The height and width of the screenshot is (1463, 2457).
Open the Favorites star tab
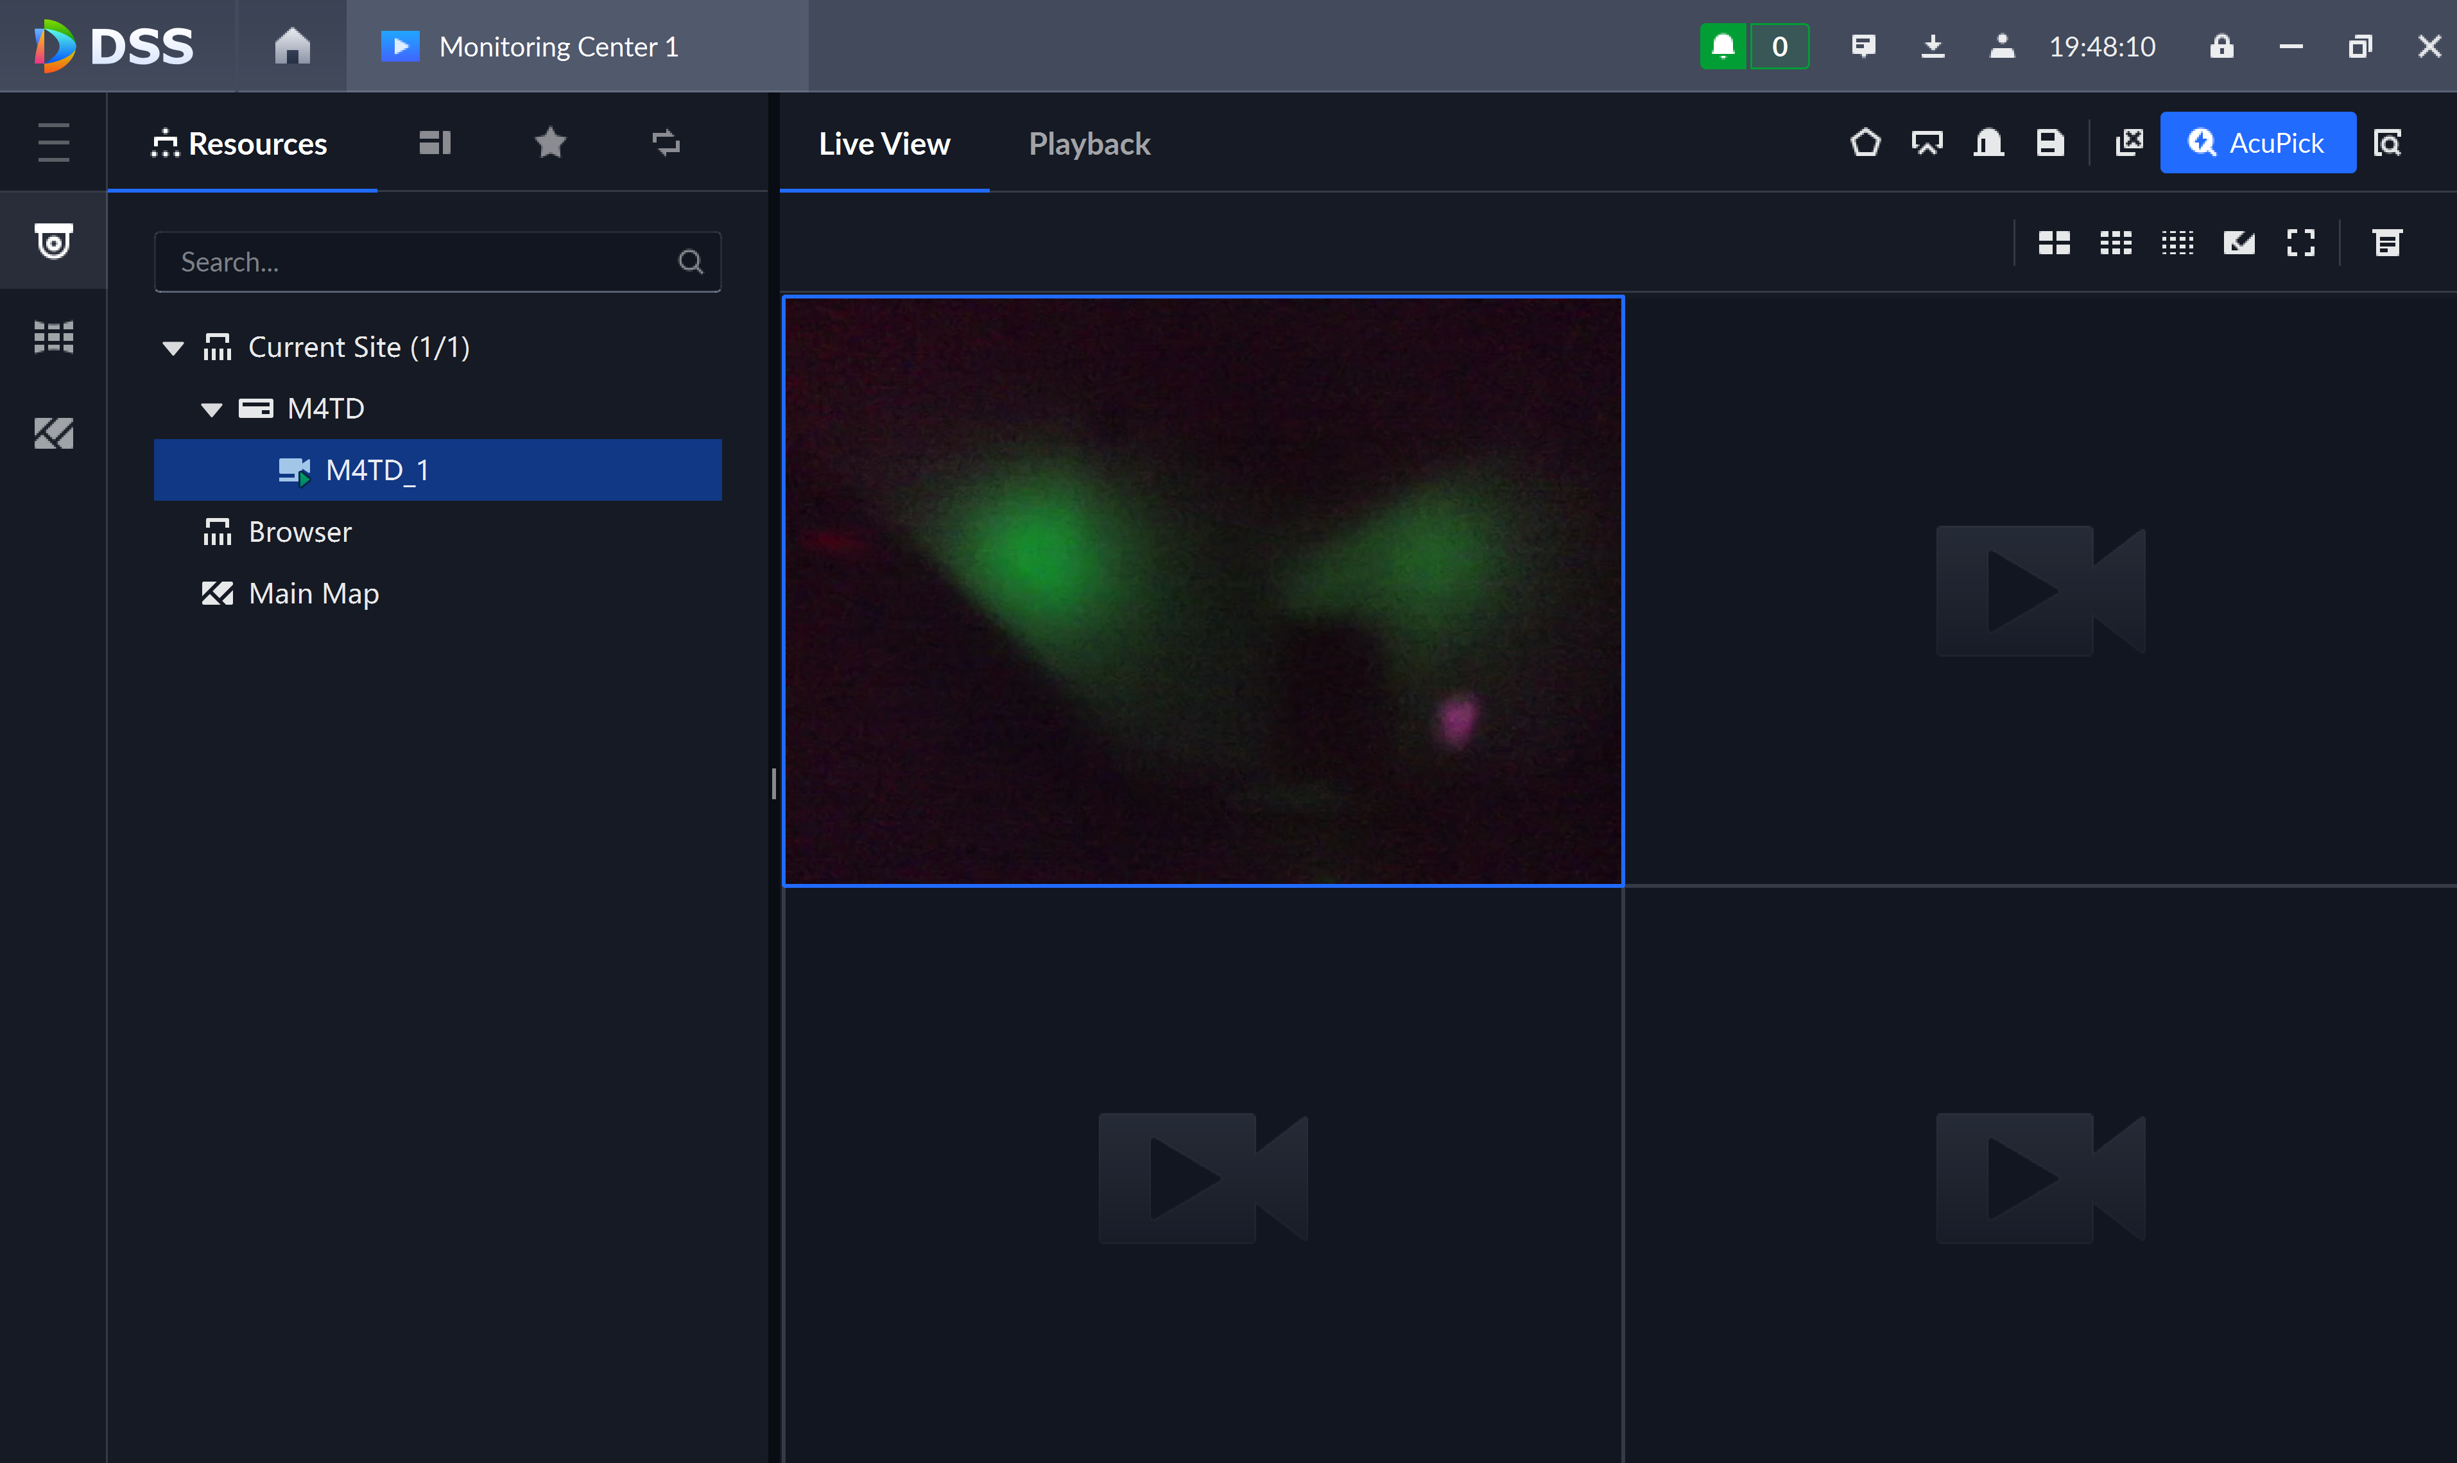(x=550, y=143)
